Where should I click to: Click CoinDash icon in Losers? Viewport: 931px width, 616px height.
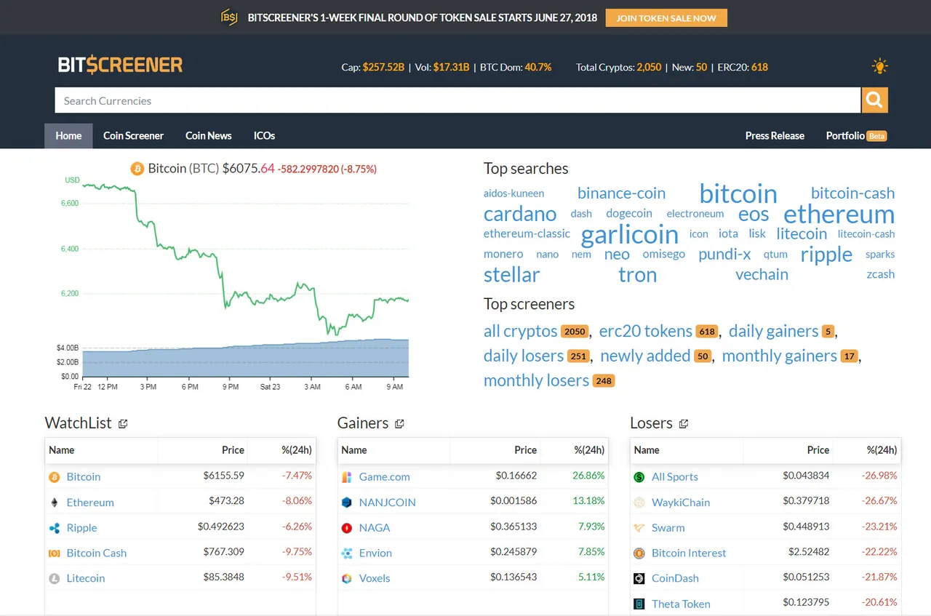639,579
